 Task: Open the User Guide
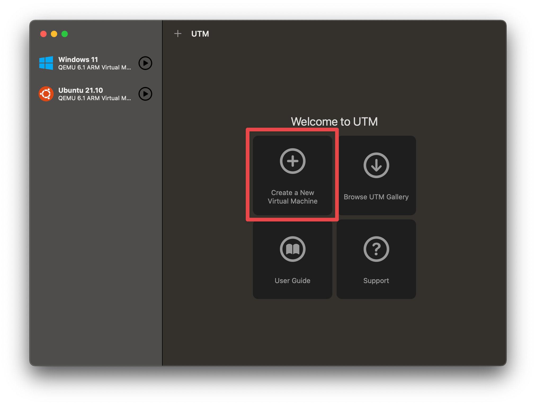(292, 259)
